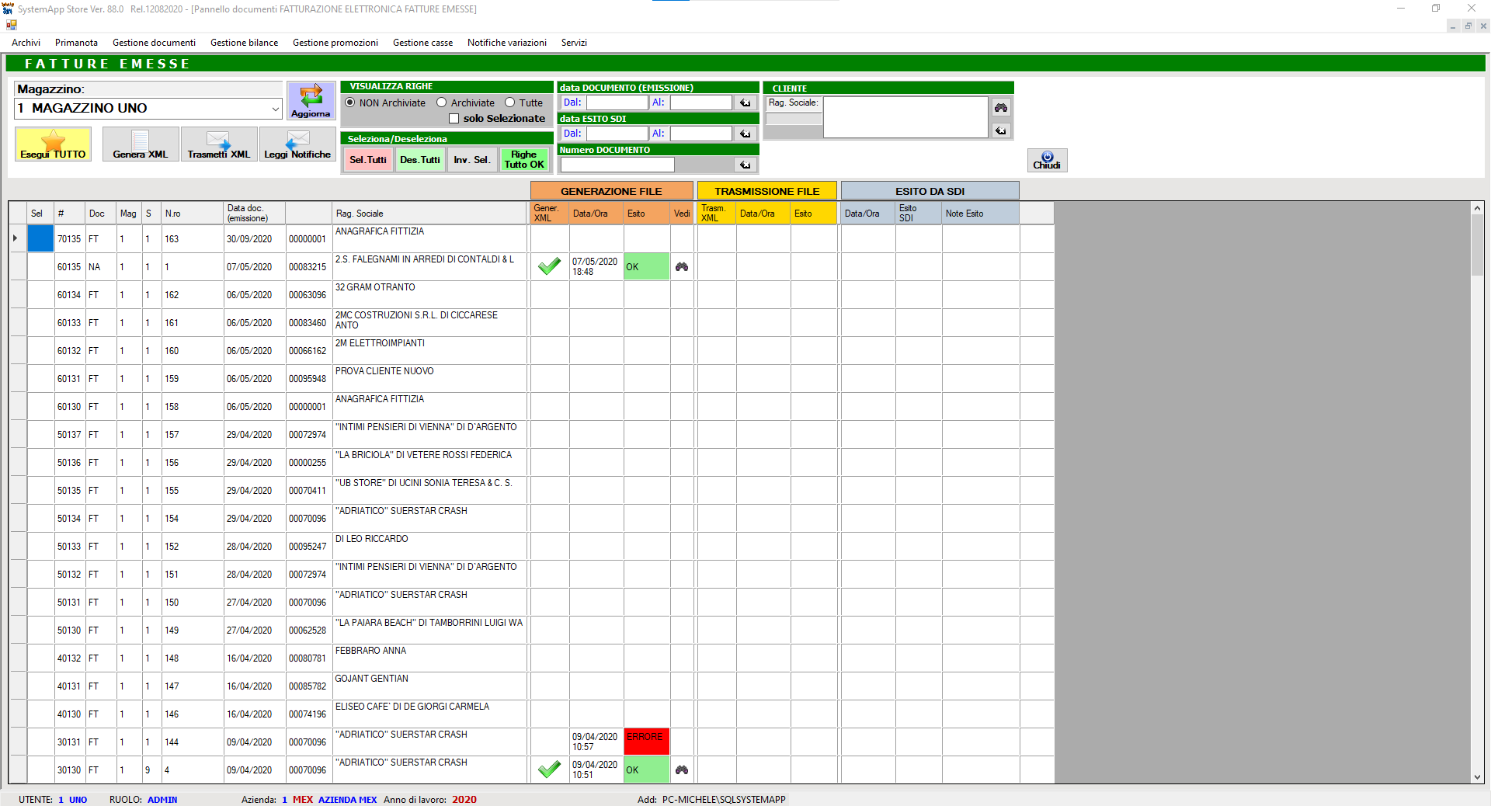Select Tutte radio option

point(510,102)
